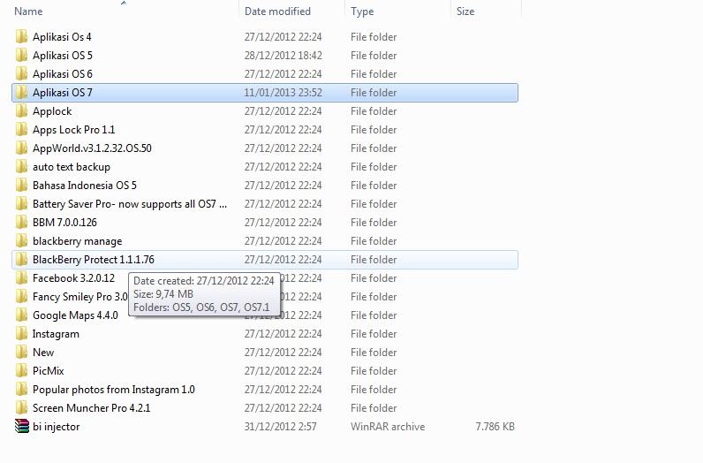Click the Screen Muncher Pro 4.2.1 folder icon
Viewport: 703px width, 463px height.
tap(21, 408)
